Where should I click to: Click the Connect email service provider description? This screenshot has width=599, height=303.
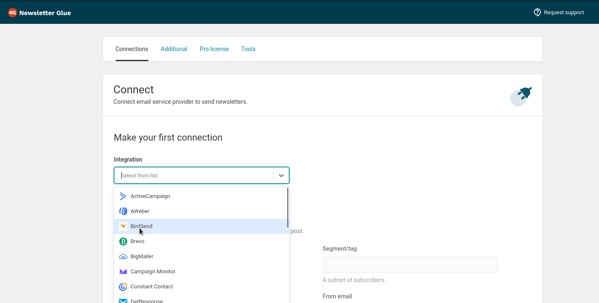point(181,102)
